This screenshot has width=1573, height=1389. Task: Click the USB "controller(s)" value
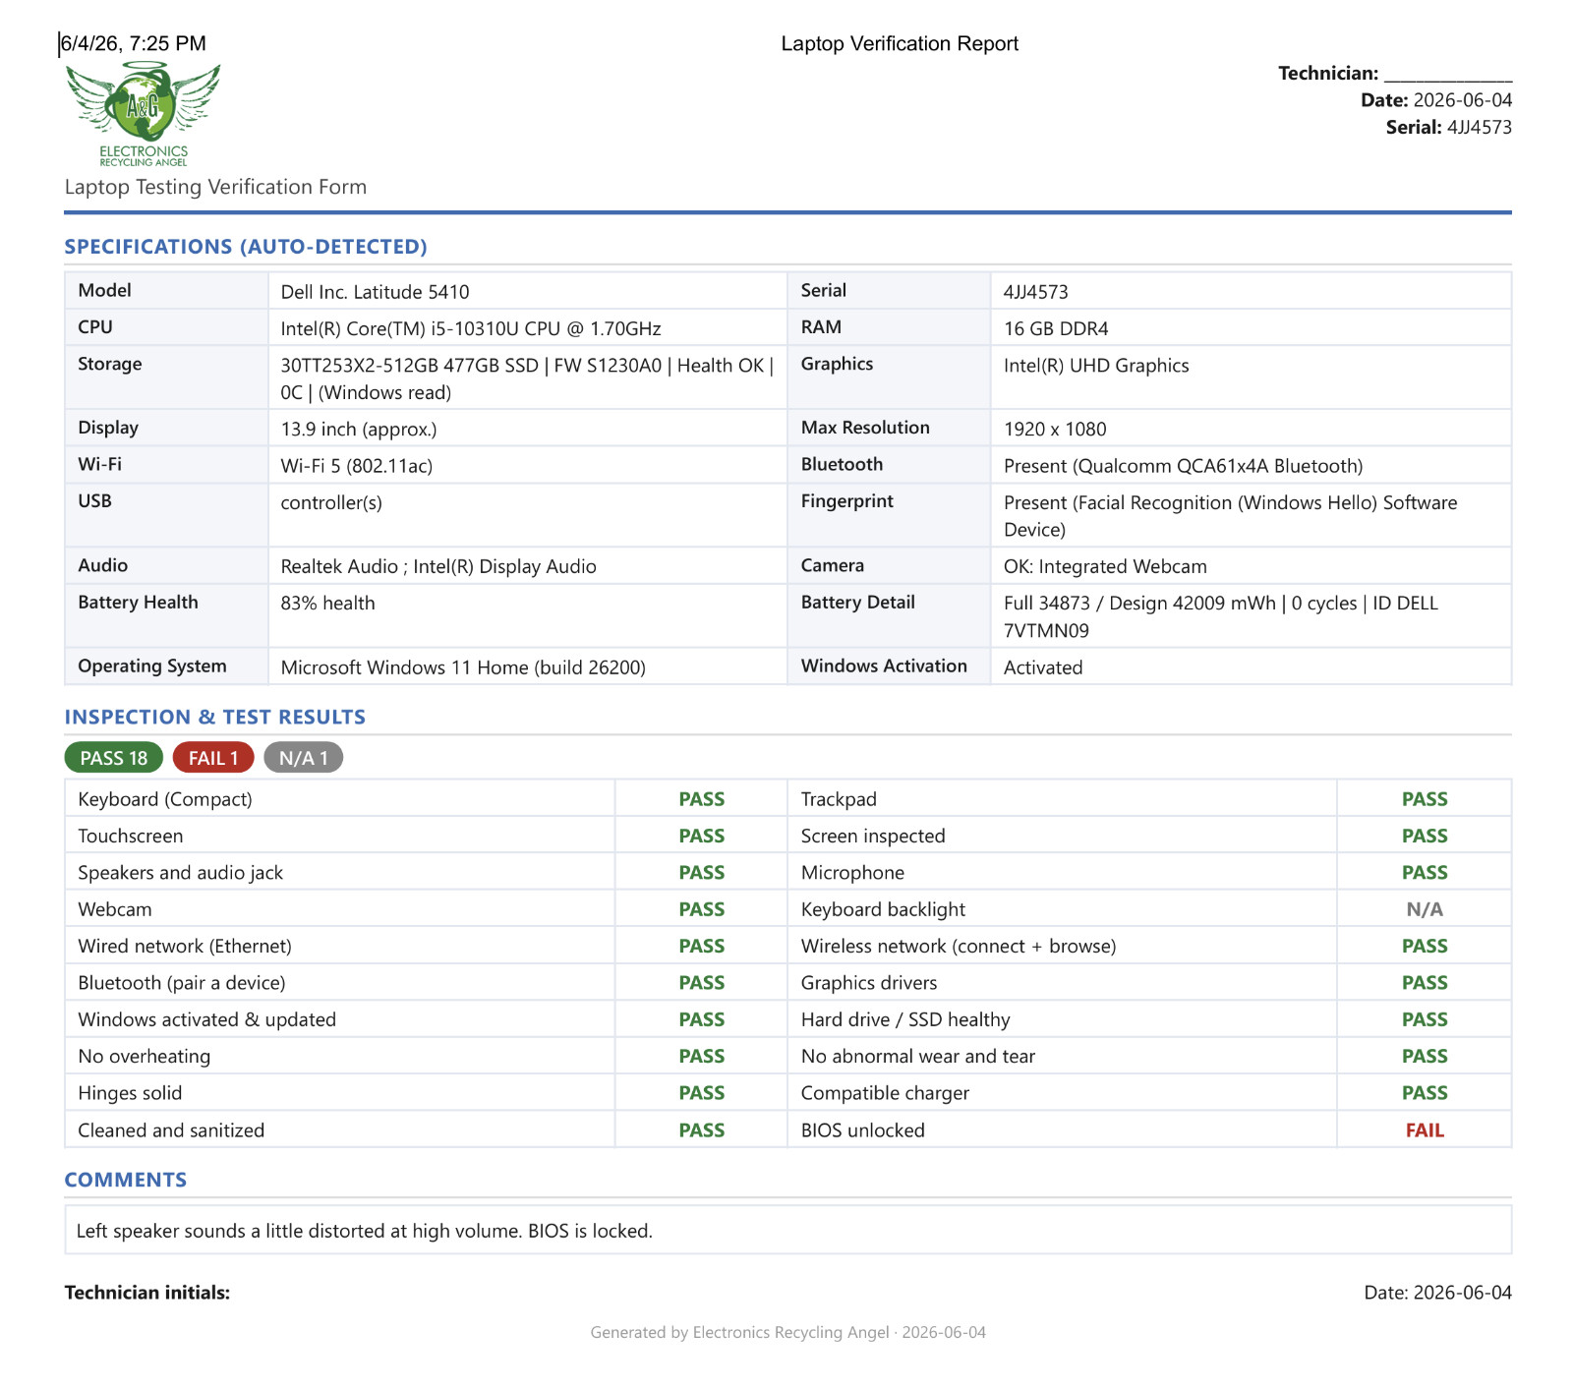click(331, 502)
